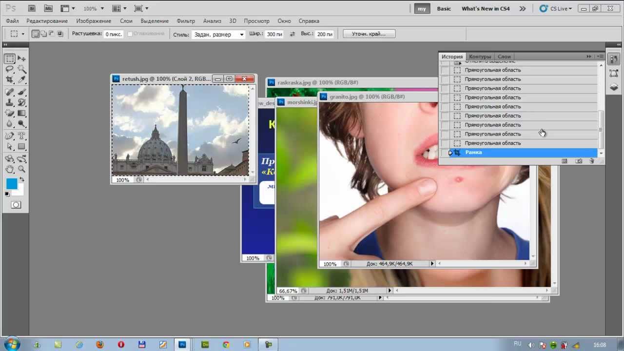Select the Lasso tool
The width and height of the screenshot is (624, 351).
[10, 69]
